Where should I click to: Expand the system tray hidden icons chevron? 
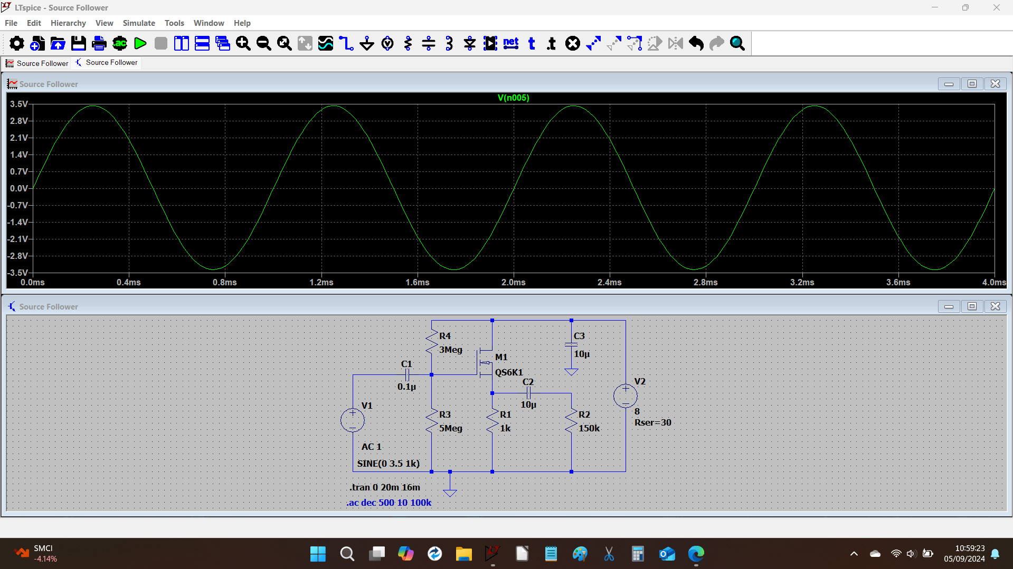pos(854,554)
